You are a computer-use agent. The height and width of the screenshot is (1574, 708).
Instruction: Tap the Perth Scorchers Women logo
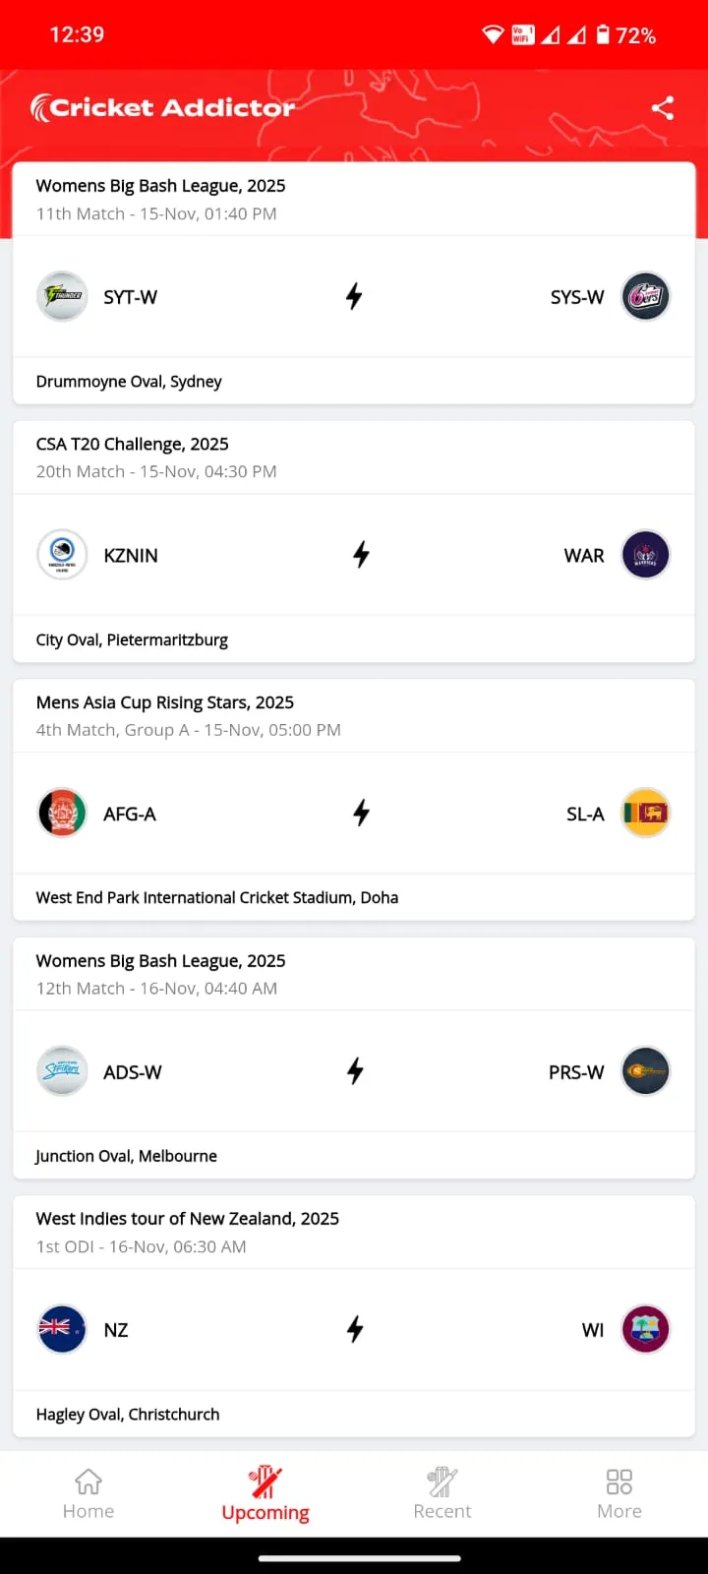click(x=645, y=1071)
